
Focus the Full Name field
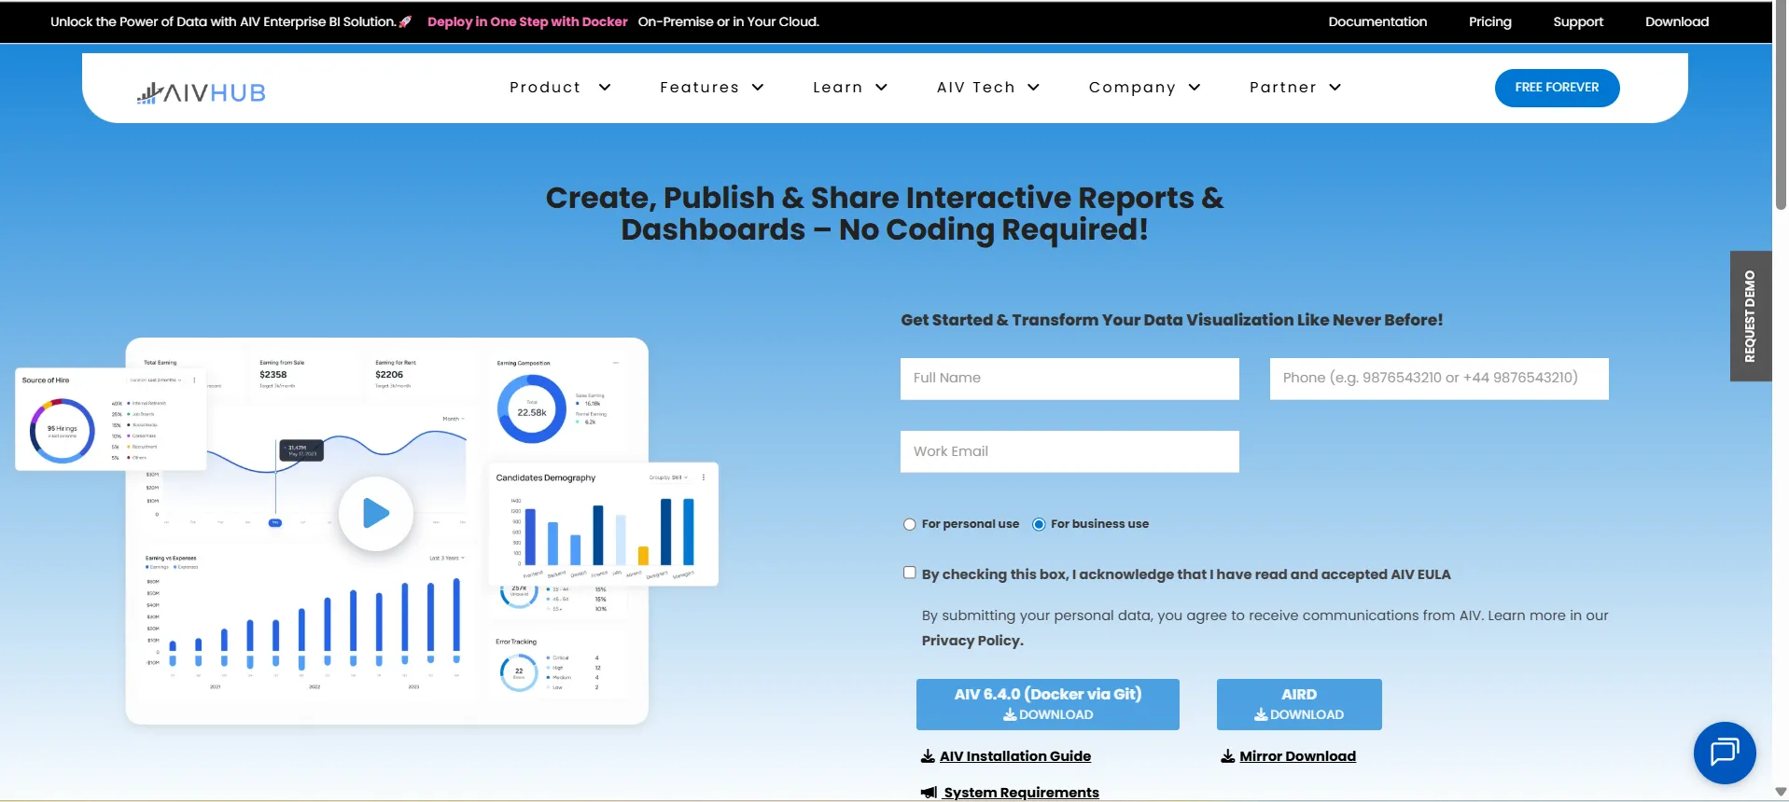1069,379
